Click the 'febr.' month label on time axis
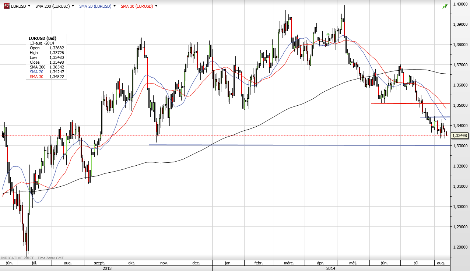This screenshot has height=271, width=470. pos(258,263)
